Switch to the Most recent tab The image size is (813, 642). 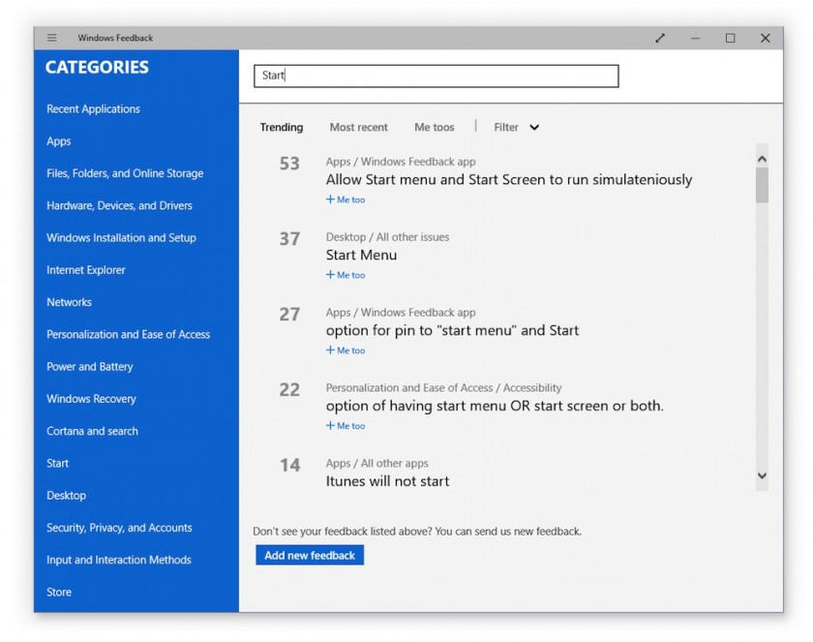click(358, 127)
